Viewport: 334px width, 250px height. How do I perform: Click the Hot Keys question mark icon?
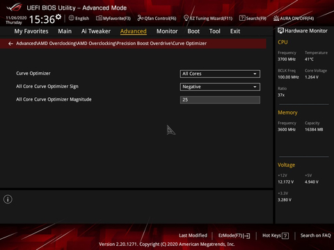point(285,235)
